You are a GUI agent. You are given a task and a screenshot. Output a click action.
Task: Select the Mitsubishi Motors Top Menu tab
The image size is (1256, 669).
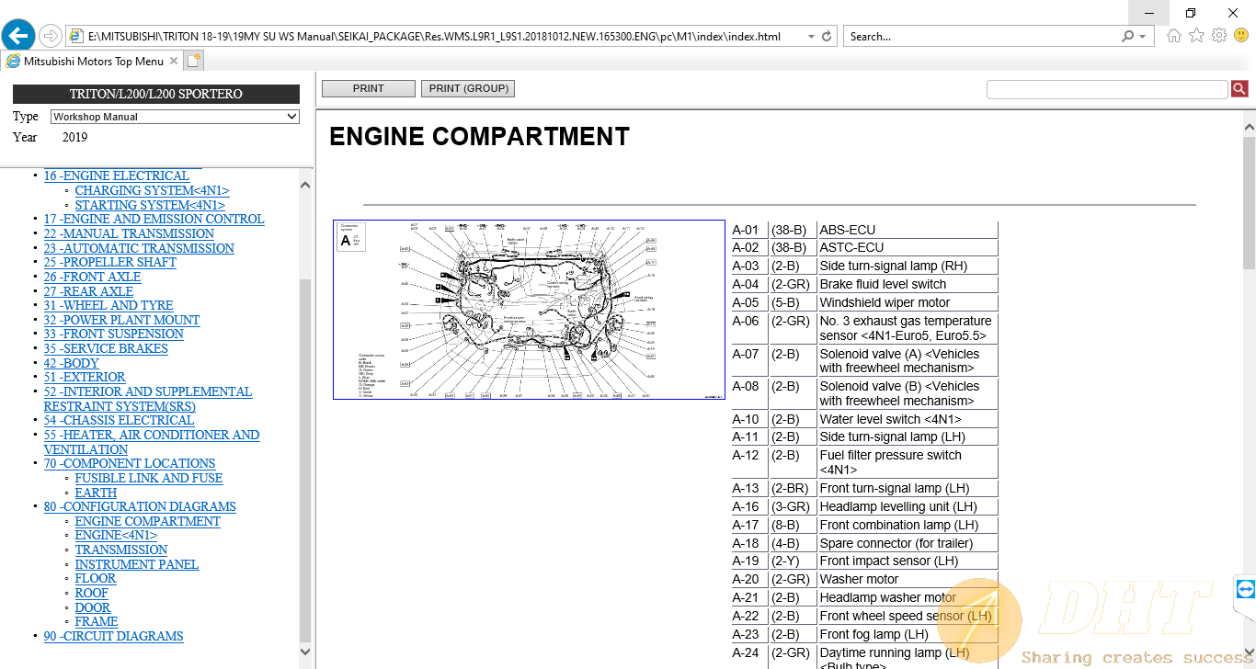[92, 62]
